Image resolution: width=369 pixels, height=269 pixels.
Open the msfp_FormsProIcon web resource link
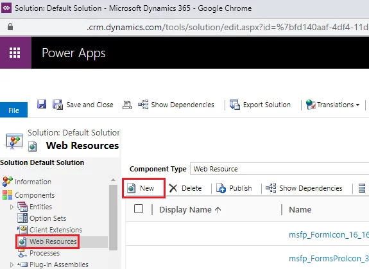329,258
